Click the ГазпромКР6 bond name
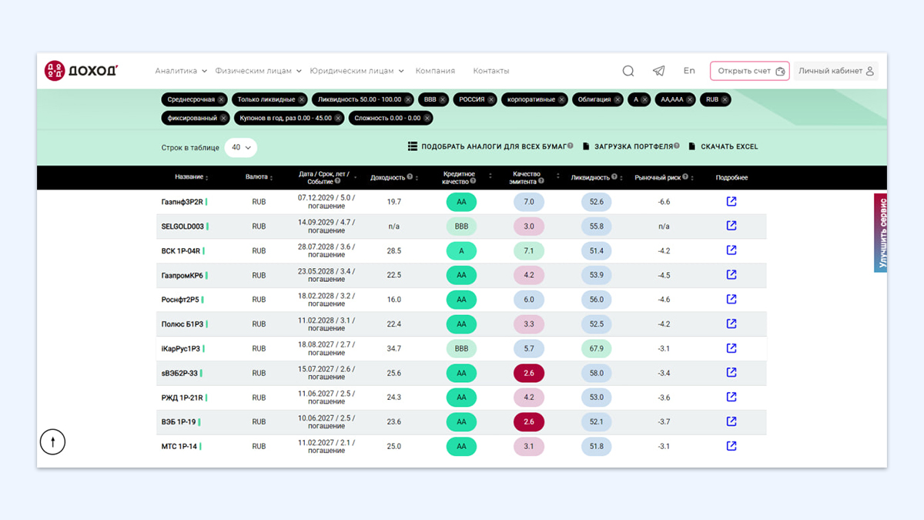The height and width of the screenshot is (520, 924). pos(182,275)
